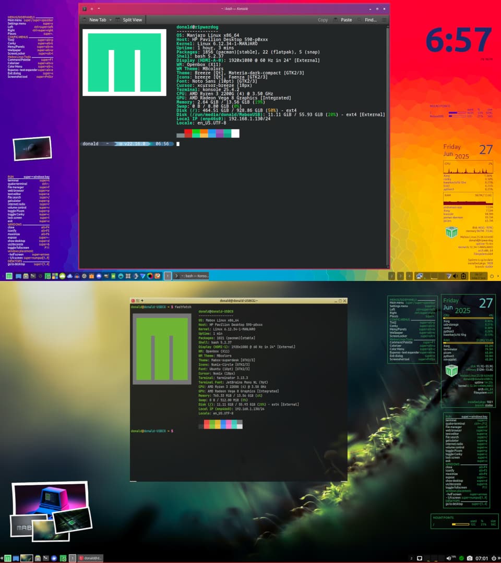Screen dimensions: 501x563
Task: Open the Manjaro main menu icon in upper taskbar
Action: 9,276
